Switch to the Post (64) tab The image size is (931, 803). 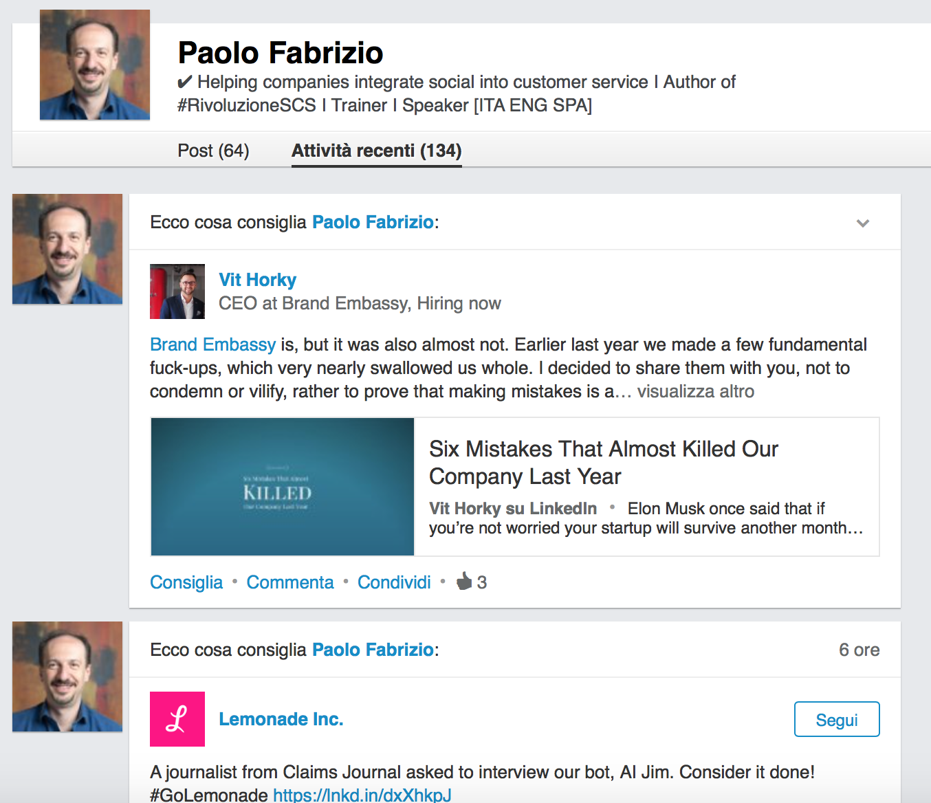213,151
